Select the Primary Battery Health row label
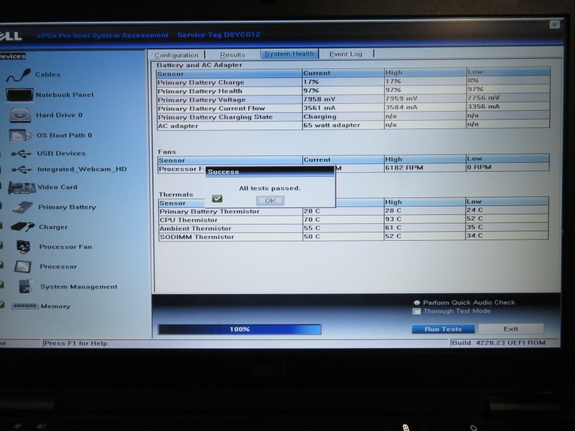The image size is (575, 431). [200, 91]
